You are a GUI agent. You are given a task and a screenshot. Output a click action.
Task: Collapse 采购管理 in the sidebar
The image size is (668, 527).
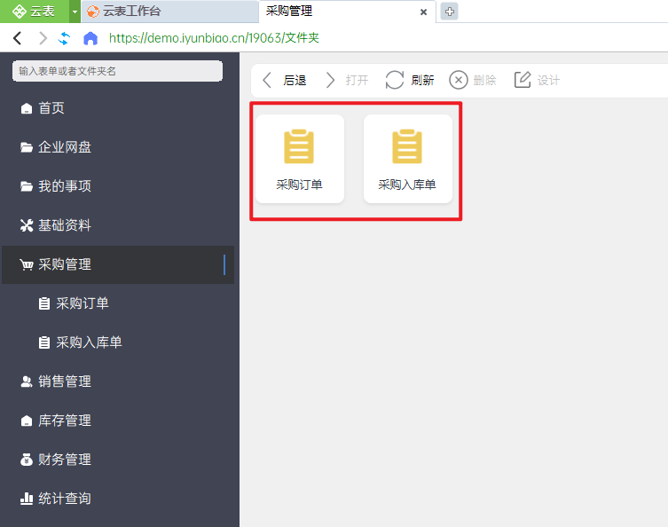click(x=118, y=264)
